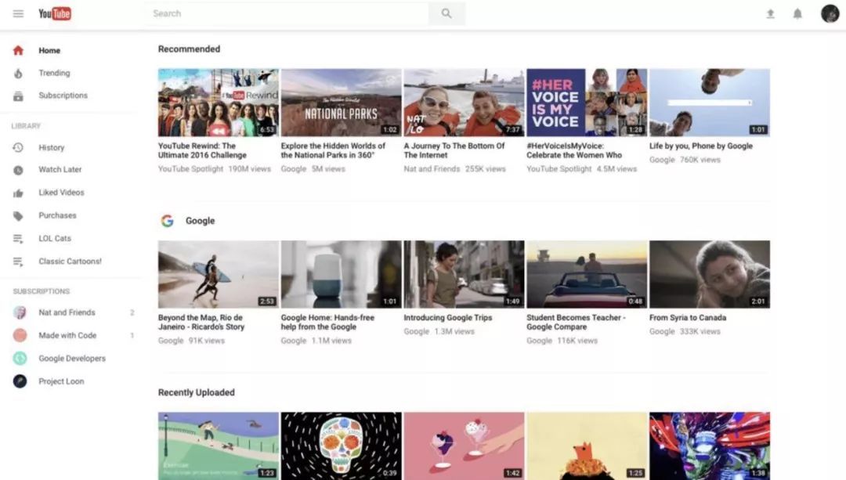Open the Google channel section title

click(201, 221)
